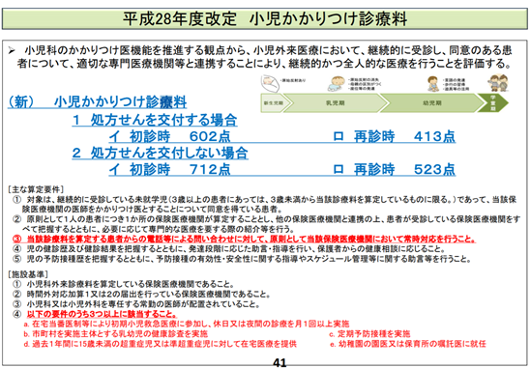Click the underlined (新) 小児かかりつけ診療料 heading

98,101
